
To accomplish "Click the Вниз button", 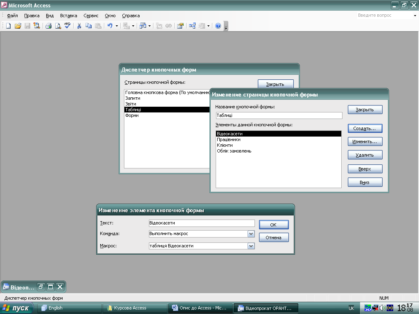I will pos(365,182).
